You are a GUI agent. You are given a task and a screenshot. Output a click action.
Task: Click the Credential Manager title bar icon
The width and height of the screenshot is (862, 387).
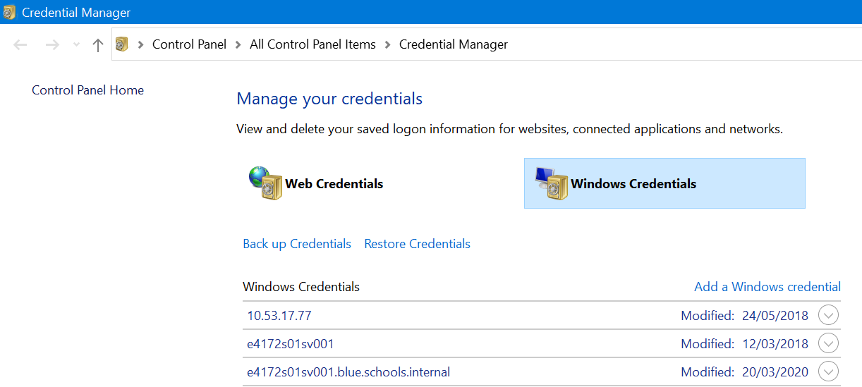pos(9,13)
